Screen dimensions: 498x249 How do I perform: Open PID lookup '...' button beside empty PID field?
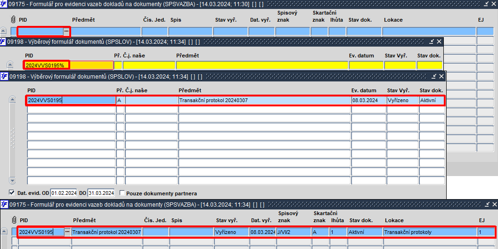66,31
